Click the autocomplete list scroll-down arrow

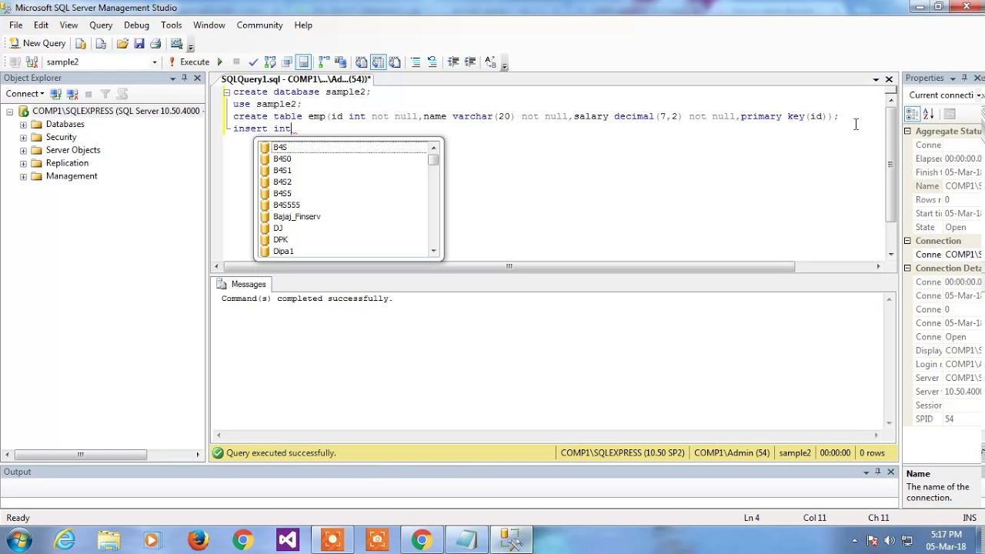click(434, 251)
